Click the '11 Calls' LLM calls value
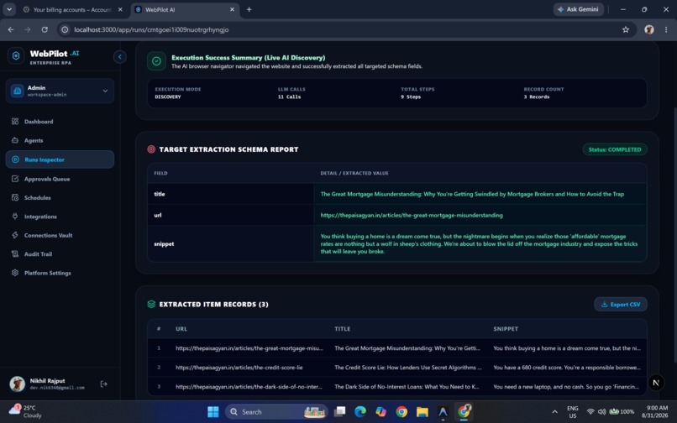This screenshot has width=677, height=423. point(289,97)
